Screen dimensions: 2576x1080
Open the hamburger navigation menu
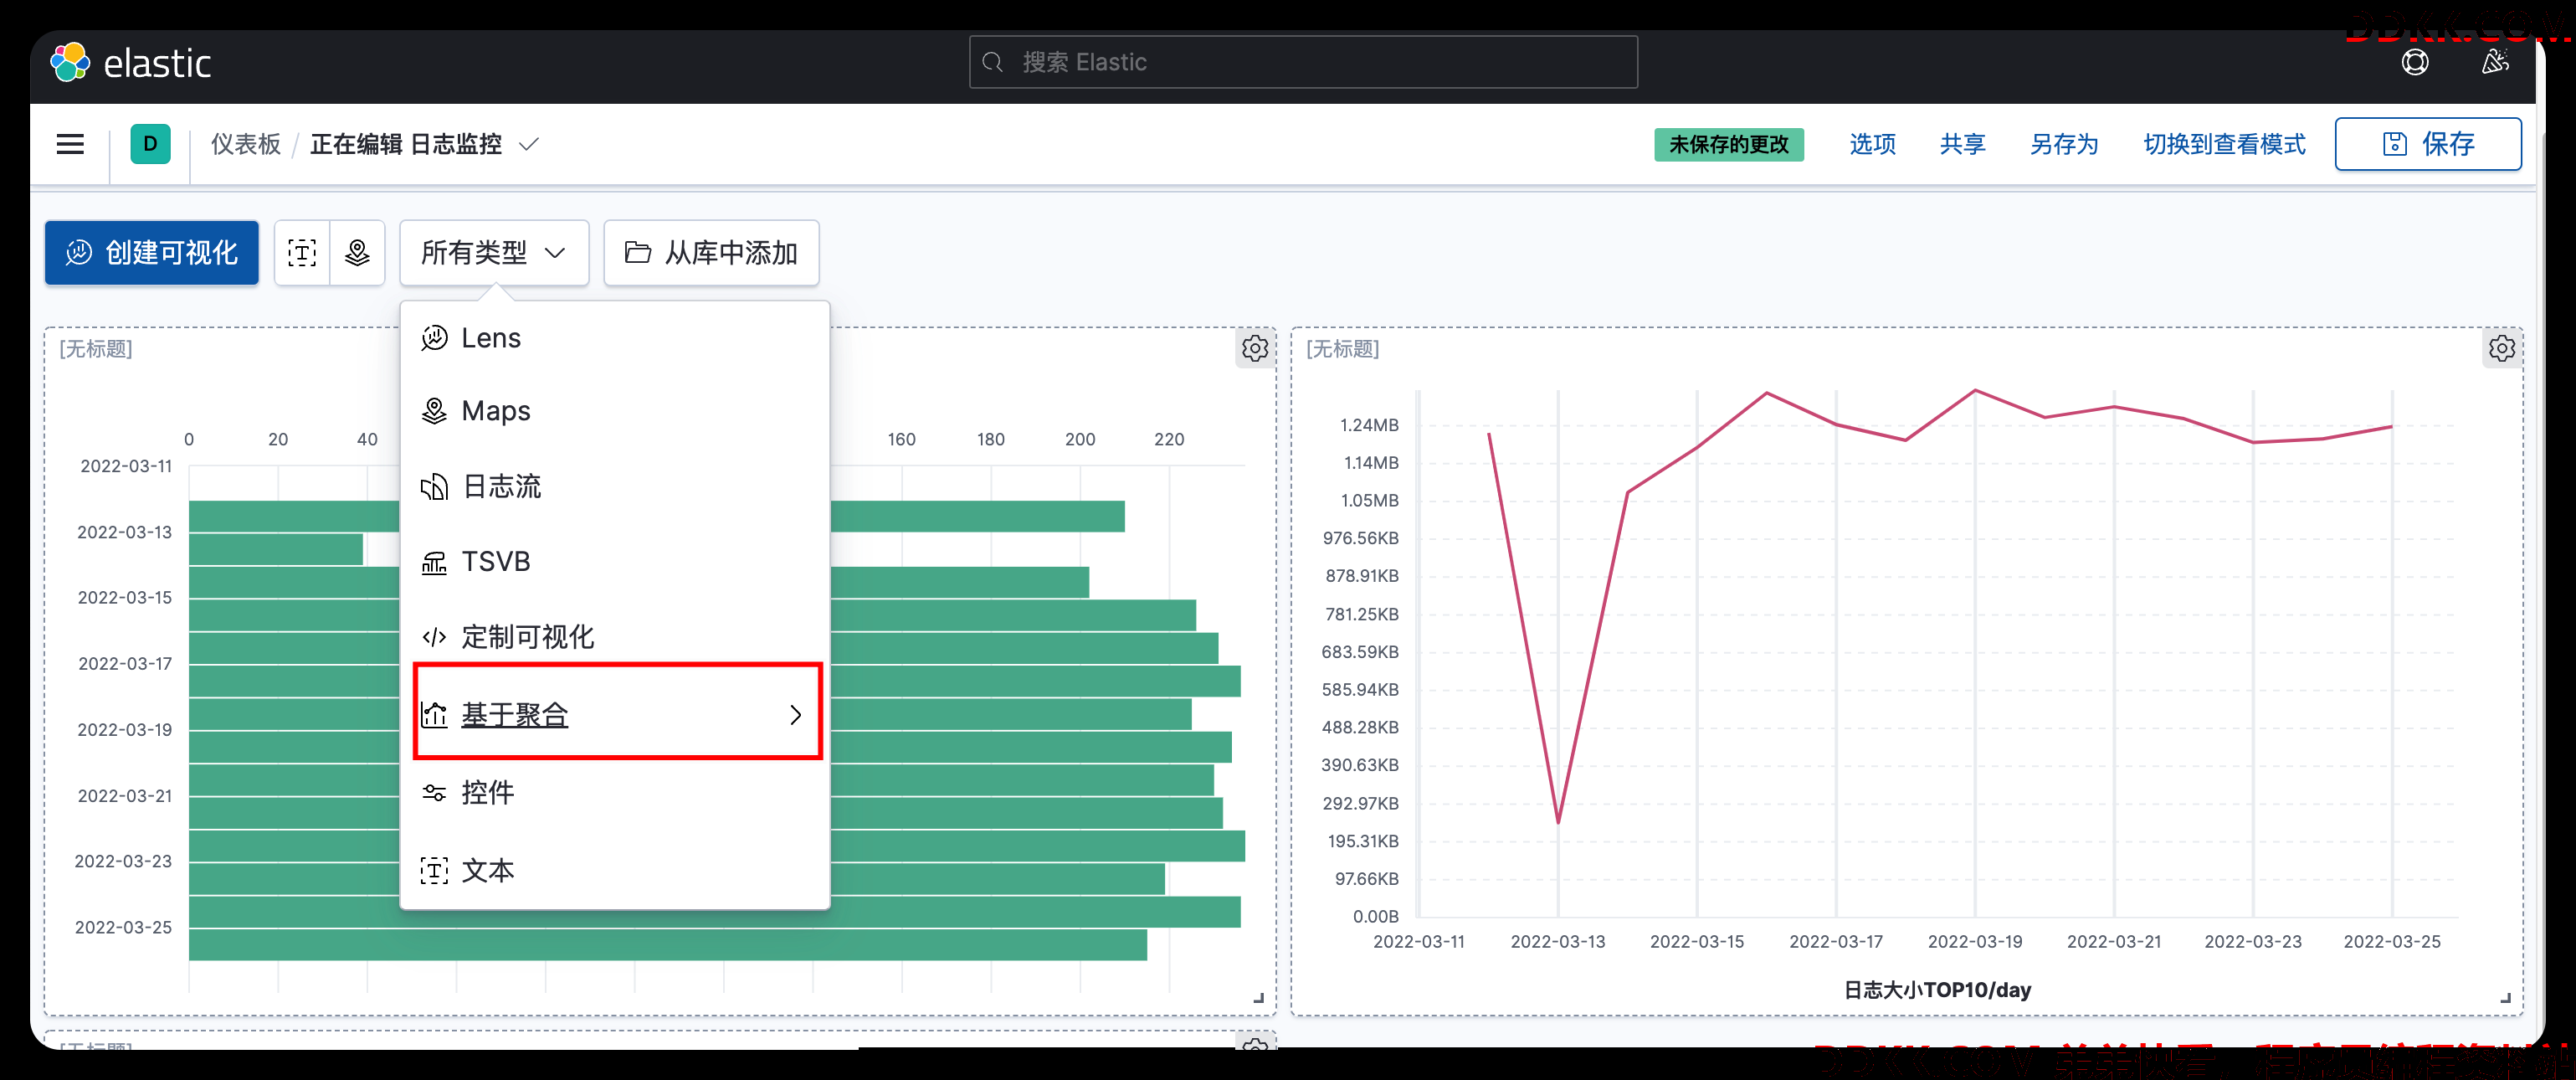(x=70, y=144)
